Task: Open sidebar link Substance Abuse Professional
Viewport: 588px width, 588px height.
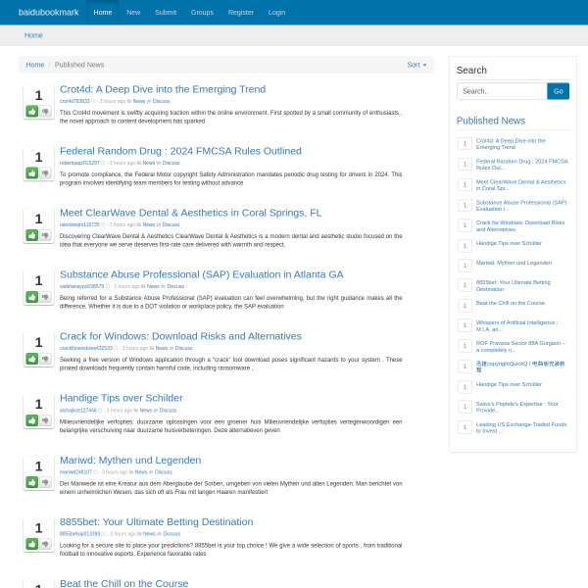Action: [x=521, y=206]
